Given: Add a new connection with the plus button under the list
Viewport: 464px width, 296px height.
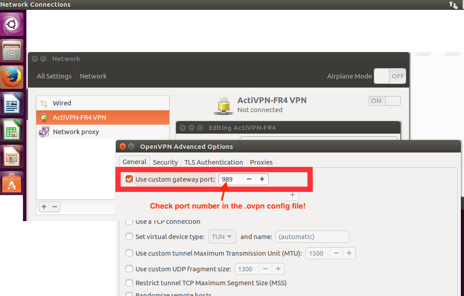Looking at the screenshot, I should (x=44, y=207).
